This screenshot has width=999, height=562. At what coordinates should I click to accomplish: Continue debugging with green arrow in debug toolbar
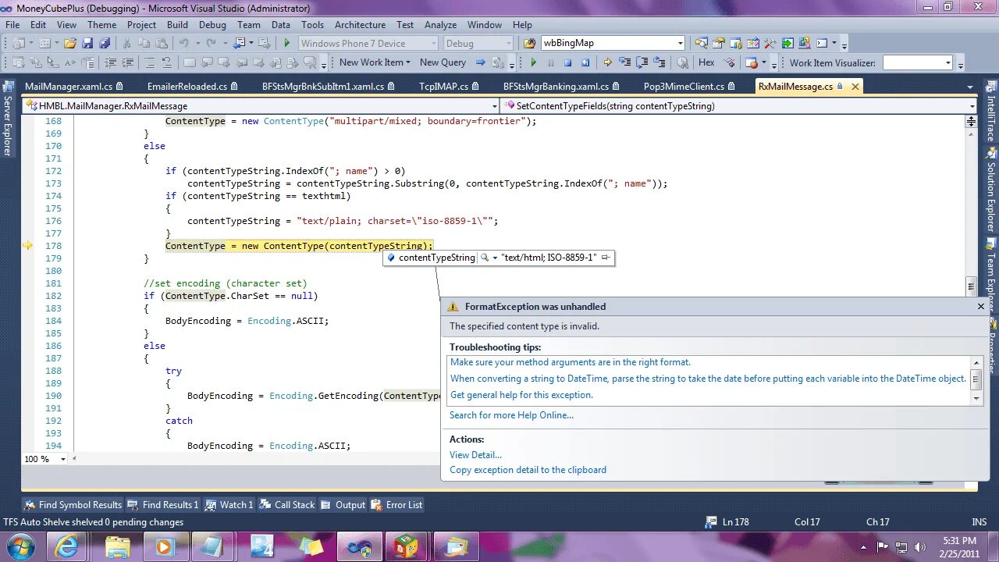click(534, 62)
